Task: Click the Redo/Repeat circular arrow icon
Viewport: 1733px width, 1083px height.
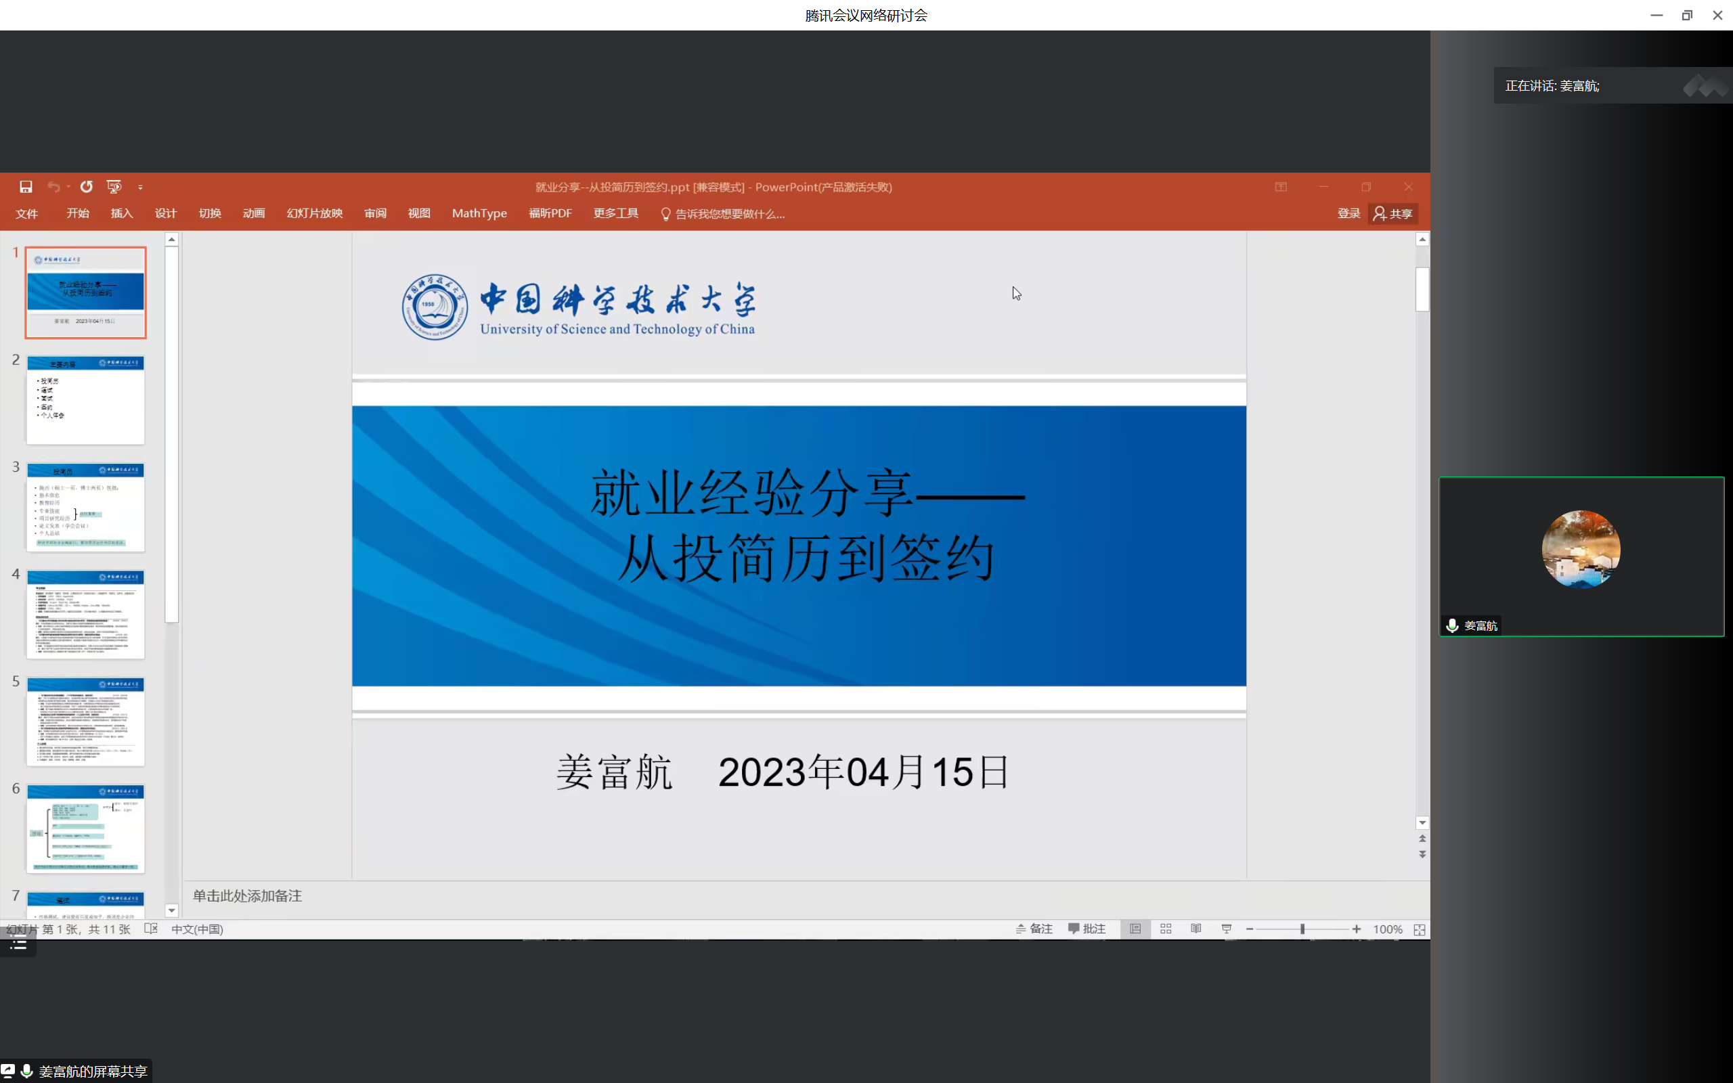Action: pos(87,187)
